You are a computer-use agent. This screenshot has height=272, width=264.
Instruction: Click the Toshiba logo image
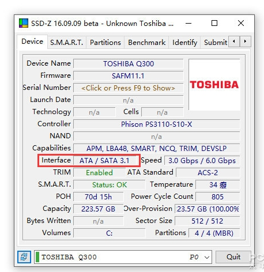(214, 85)
